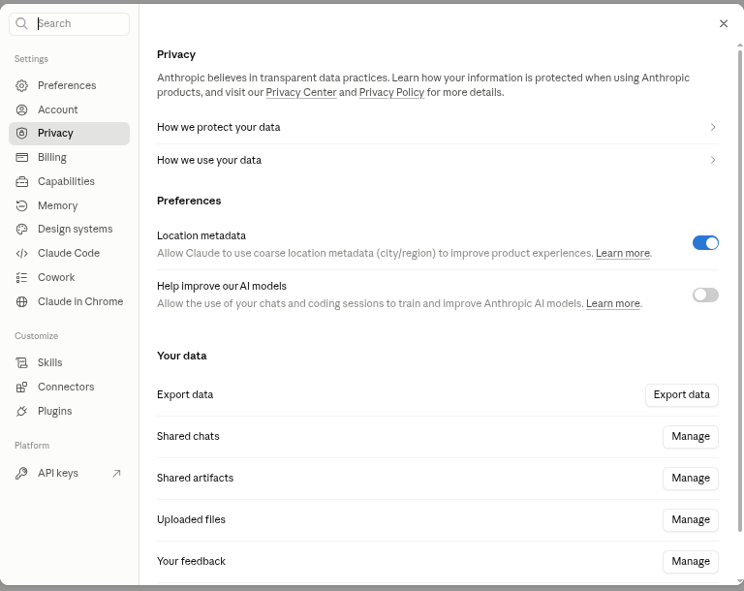Click the Account person icon
Viewport: 744px width, 591px height.
point(22,109)
